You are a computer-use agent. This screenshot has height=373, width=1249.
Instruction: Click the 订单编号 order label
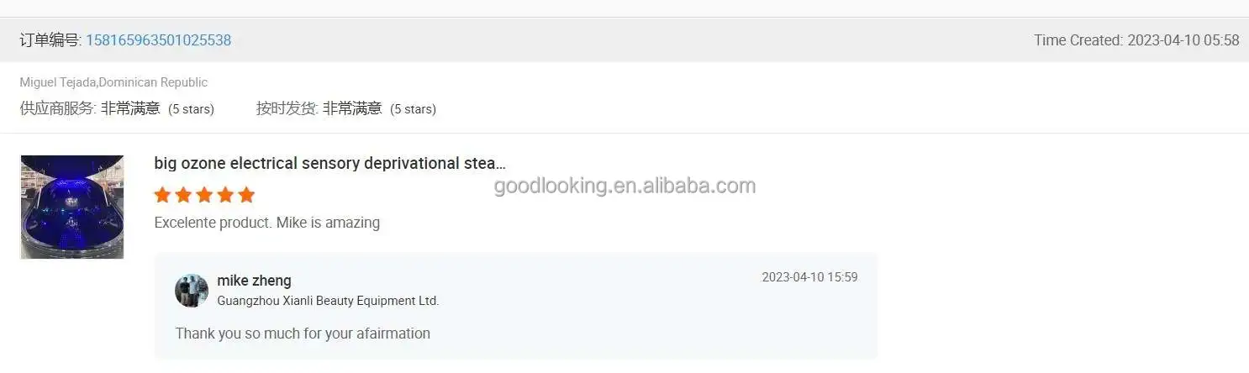(50, 40)
